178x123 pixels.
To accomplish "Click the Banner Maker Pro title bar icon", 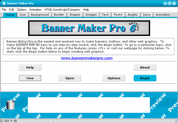I will (4, 3).
